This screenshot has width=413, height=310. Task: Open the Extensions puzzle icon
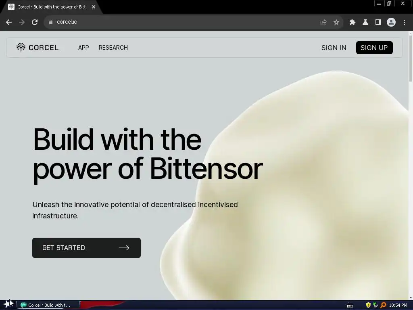pos(352,23)
